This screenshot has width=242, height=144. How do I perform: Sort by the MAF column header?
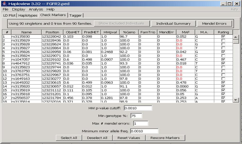click(x=185, y=32)
